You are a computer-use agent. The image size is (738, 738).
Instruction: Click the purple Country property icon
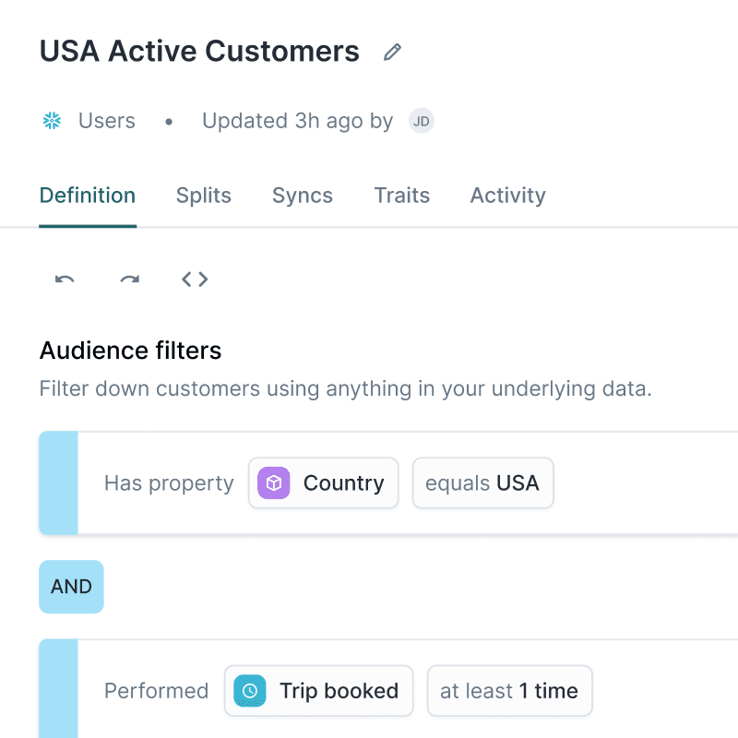273,482
